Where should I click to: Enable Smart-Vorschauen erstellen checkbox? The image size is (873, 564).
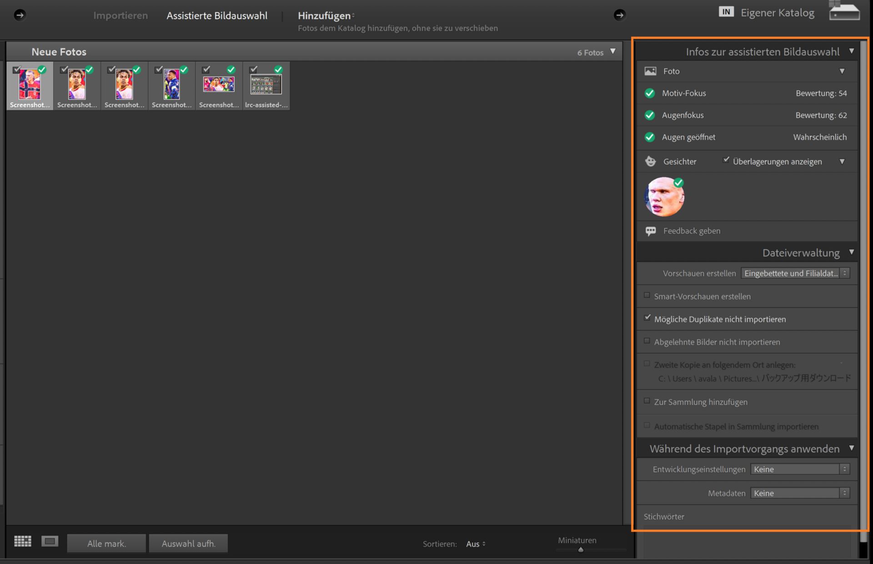[x=647, y=295]
